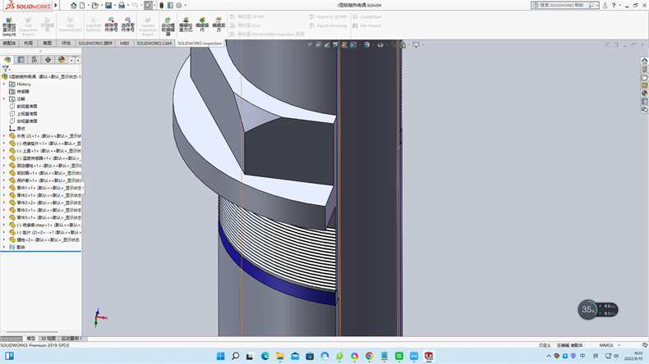
Task: Open the MBD ribbon tab
Action: tap(125, 43)
